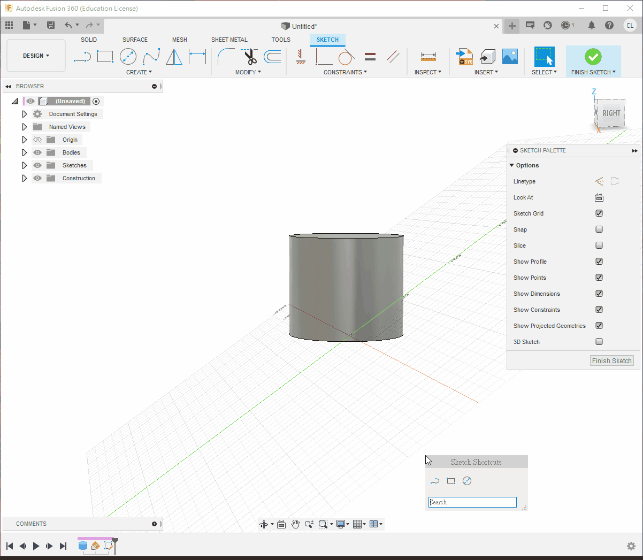Viewport: 643px width, 560px height.
Task: Select the Offset tool icon
Action: tap(273, 57)
